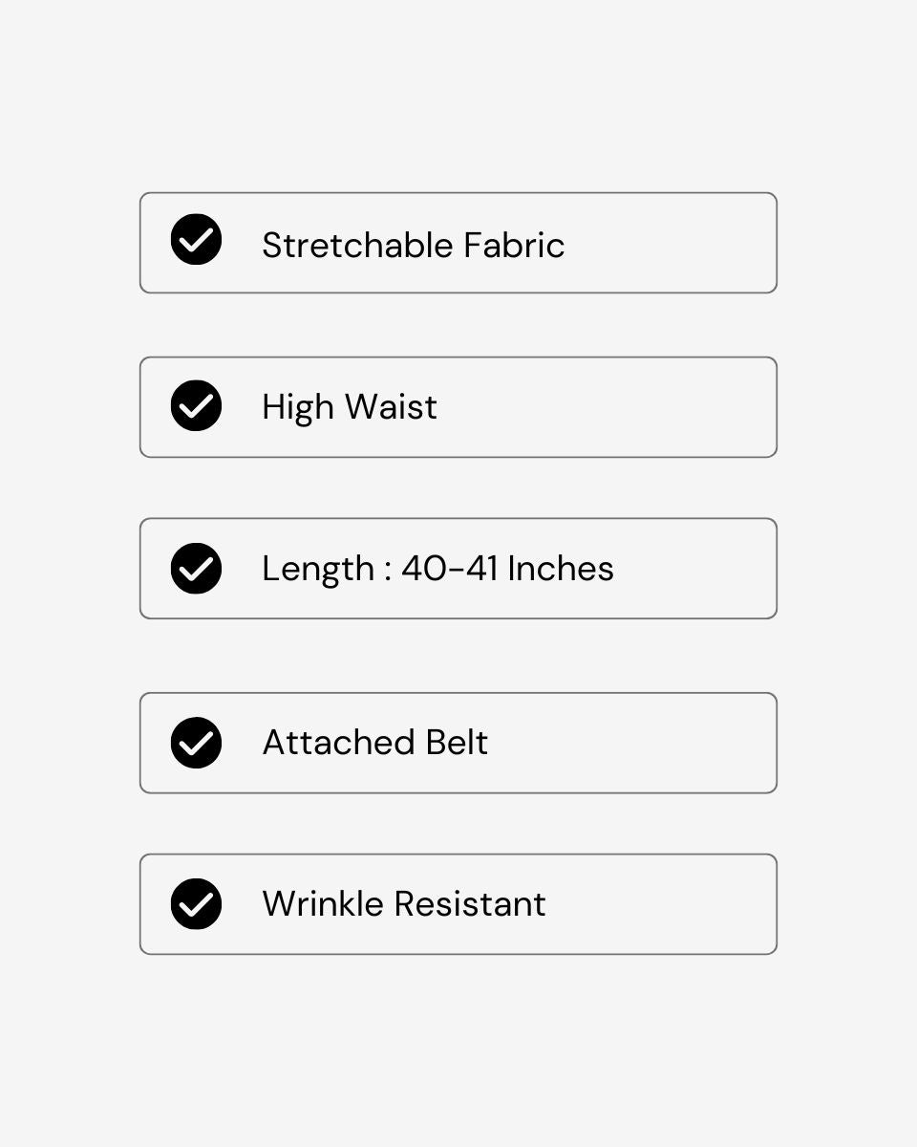The height and width of the screenshot is (1147, 917).
Task: Click the word 'Inches' in the length row
Action: pyautogui.click(x=561, y=569)
